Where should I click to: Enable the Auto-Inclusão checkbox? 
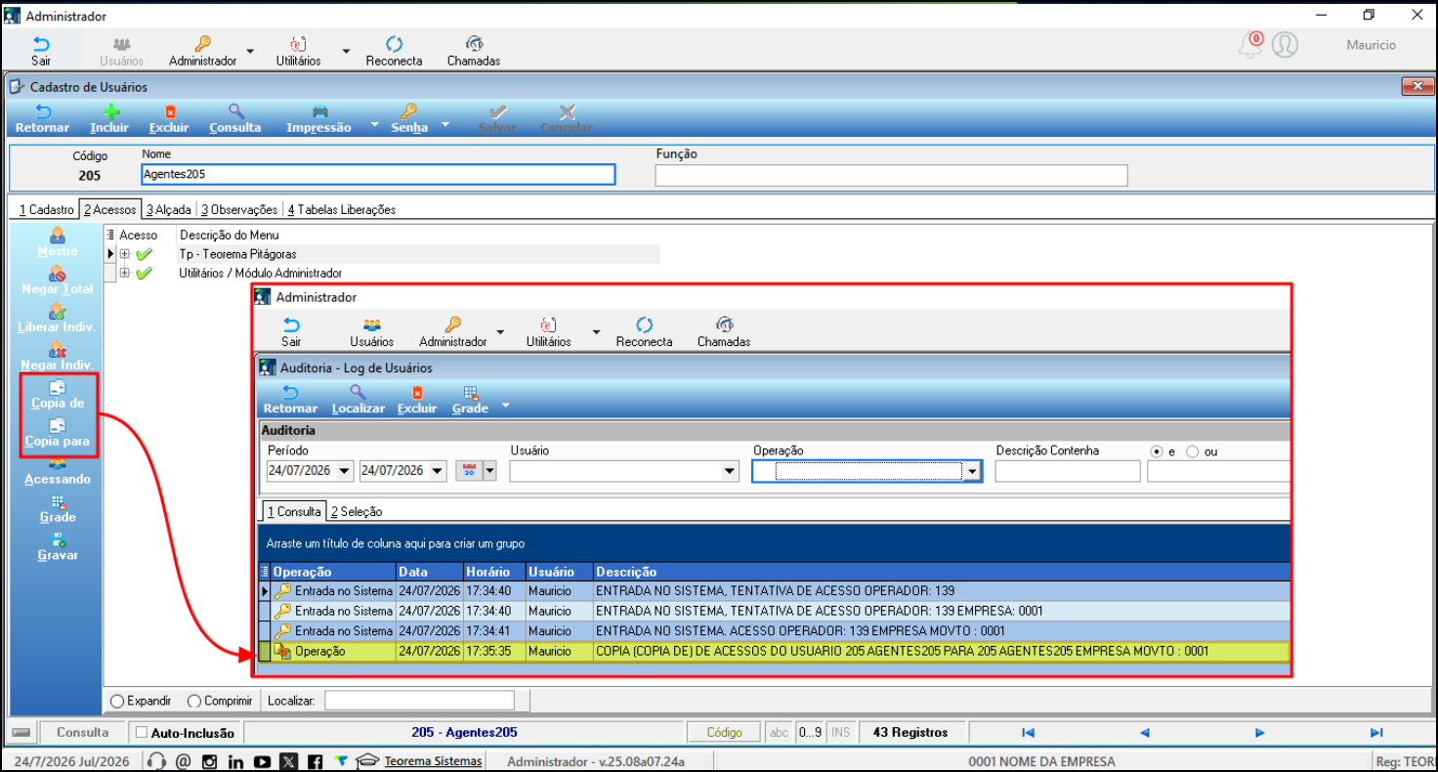coord(141,732)
